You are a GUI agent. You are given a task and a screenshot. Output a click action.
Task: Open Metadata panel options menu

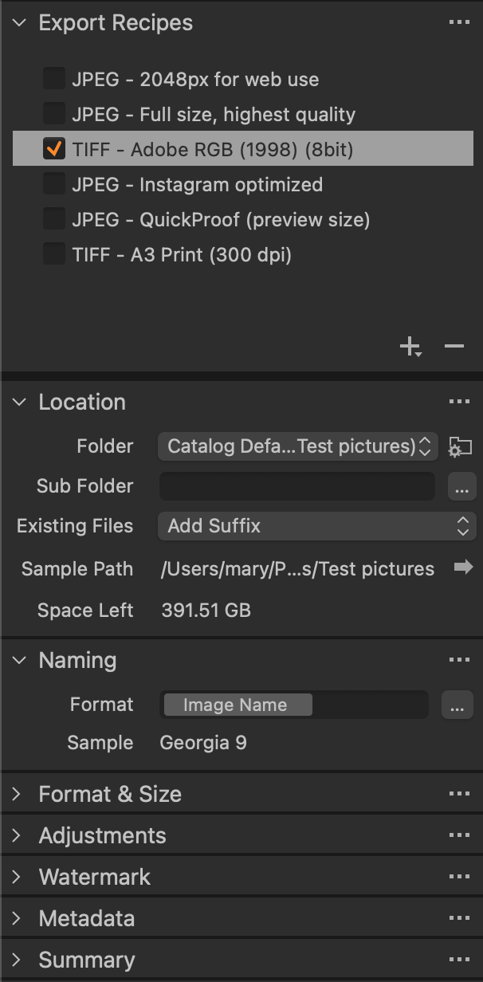pyautogui.click(x=459, y=918)
